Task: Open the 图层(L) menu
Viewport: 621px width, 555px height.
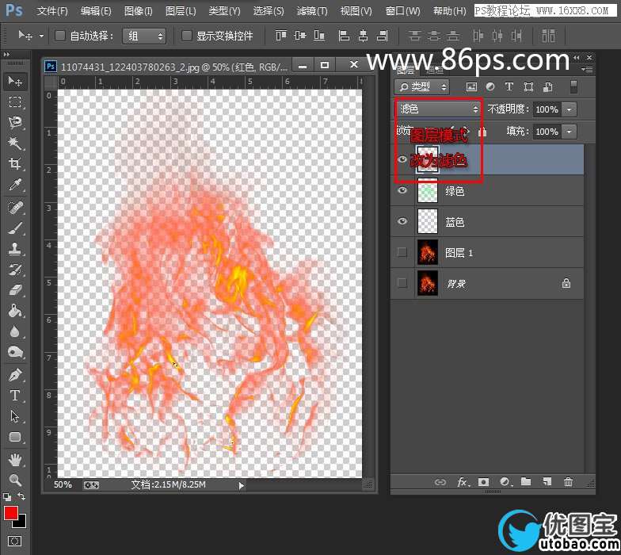Action: point(181,11)
